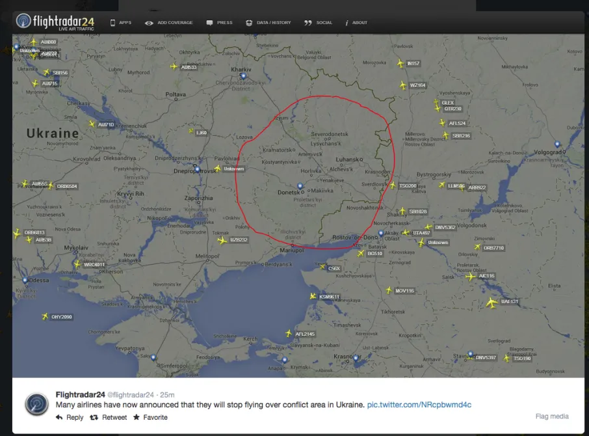Favorite the Flightradar24 tweet
The height and width of the screenshot is (436, 589).
click(x=150, y=418)
